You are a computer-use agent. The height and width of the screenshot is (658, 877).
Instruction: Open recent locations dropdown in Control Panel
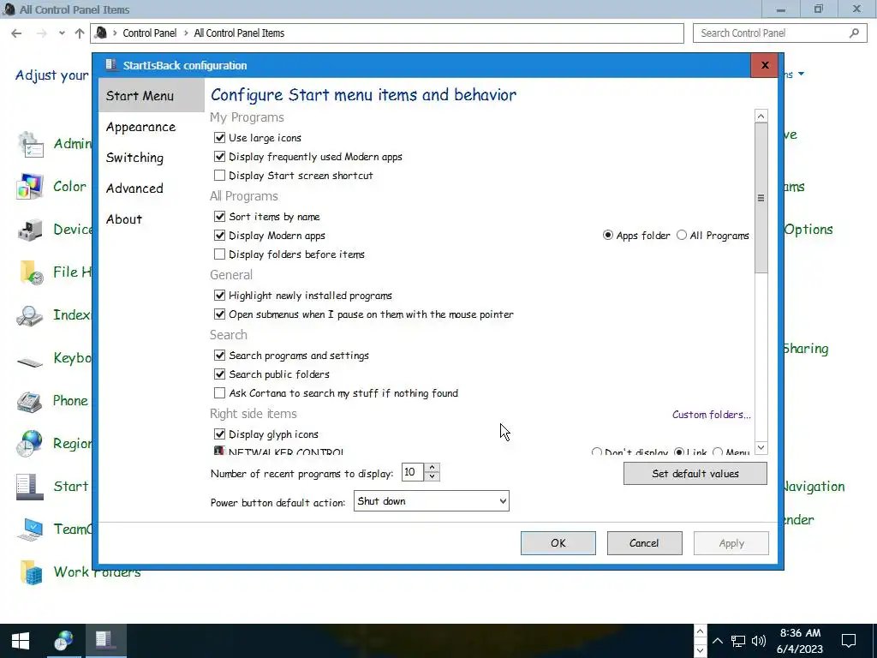click(62, 33)
